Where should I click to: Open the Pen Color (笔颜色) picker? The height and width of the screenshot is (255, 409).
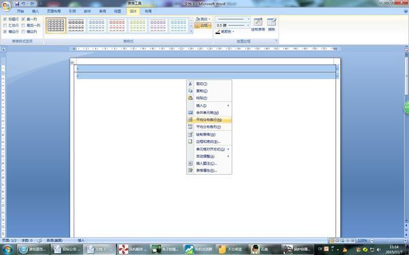pos(224,31)
